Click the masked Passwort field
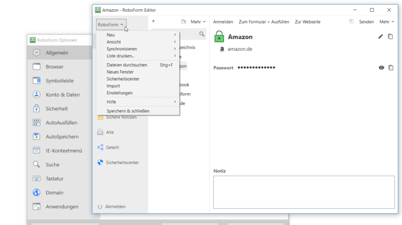 click(256, 67)
